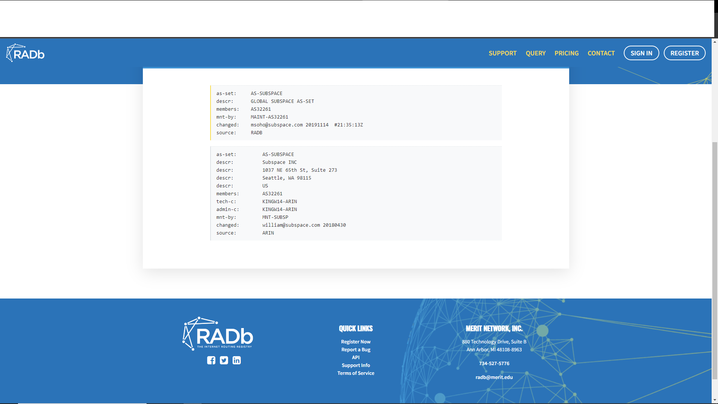This screenshot has width=718, height=404.
Task: Open the Support Info link
Action: [x=356, y=365]
